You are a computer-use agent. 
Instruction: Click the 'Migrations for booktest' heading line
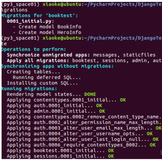click(x=40, y=16)
